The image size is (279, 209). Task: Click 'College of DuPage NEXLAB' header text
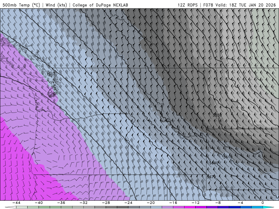point(100,5)
